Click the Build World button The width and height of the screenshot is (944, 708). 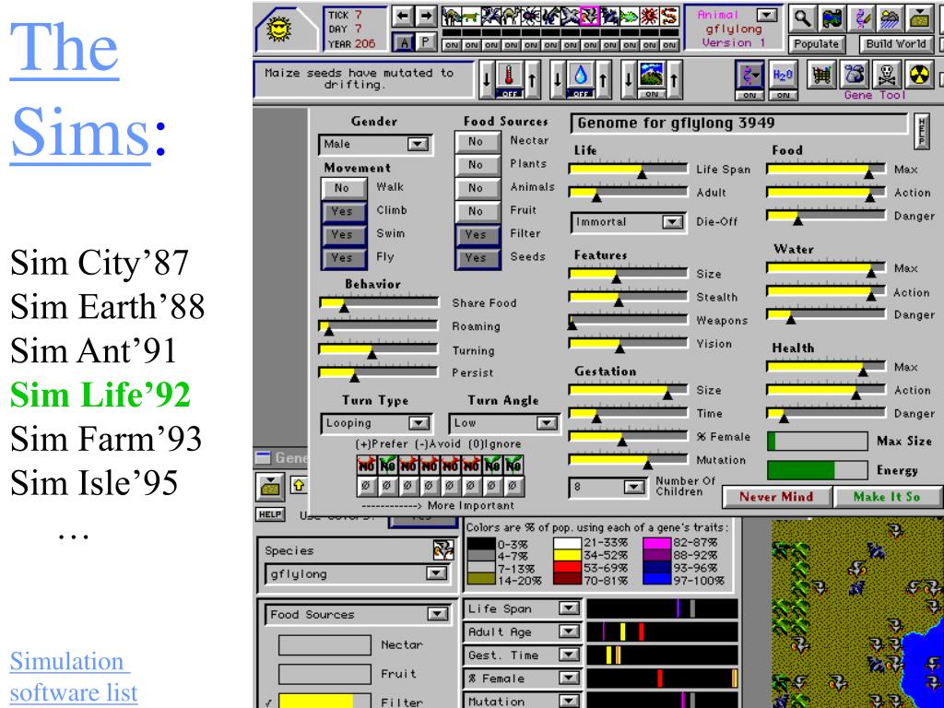point(896,44)
